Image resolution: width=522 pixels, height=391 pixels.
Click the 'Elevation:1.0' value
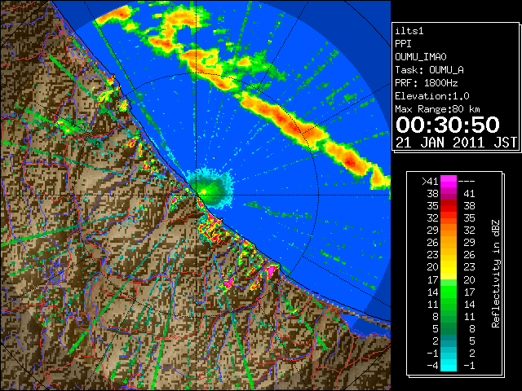coord(432,96)
